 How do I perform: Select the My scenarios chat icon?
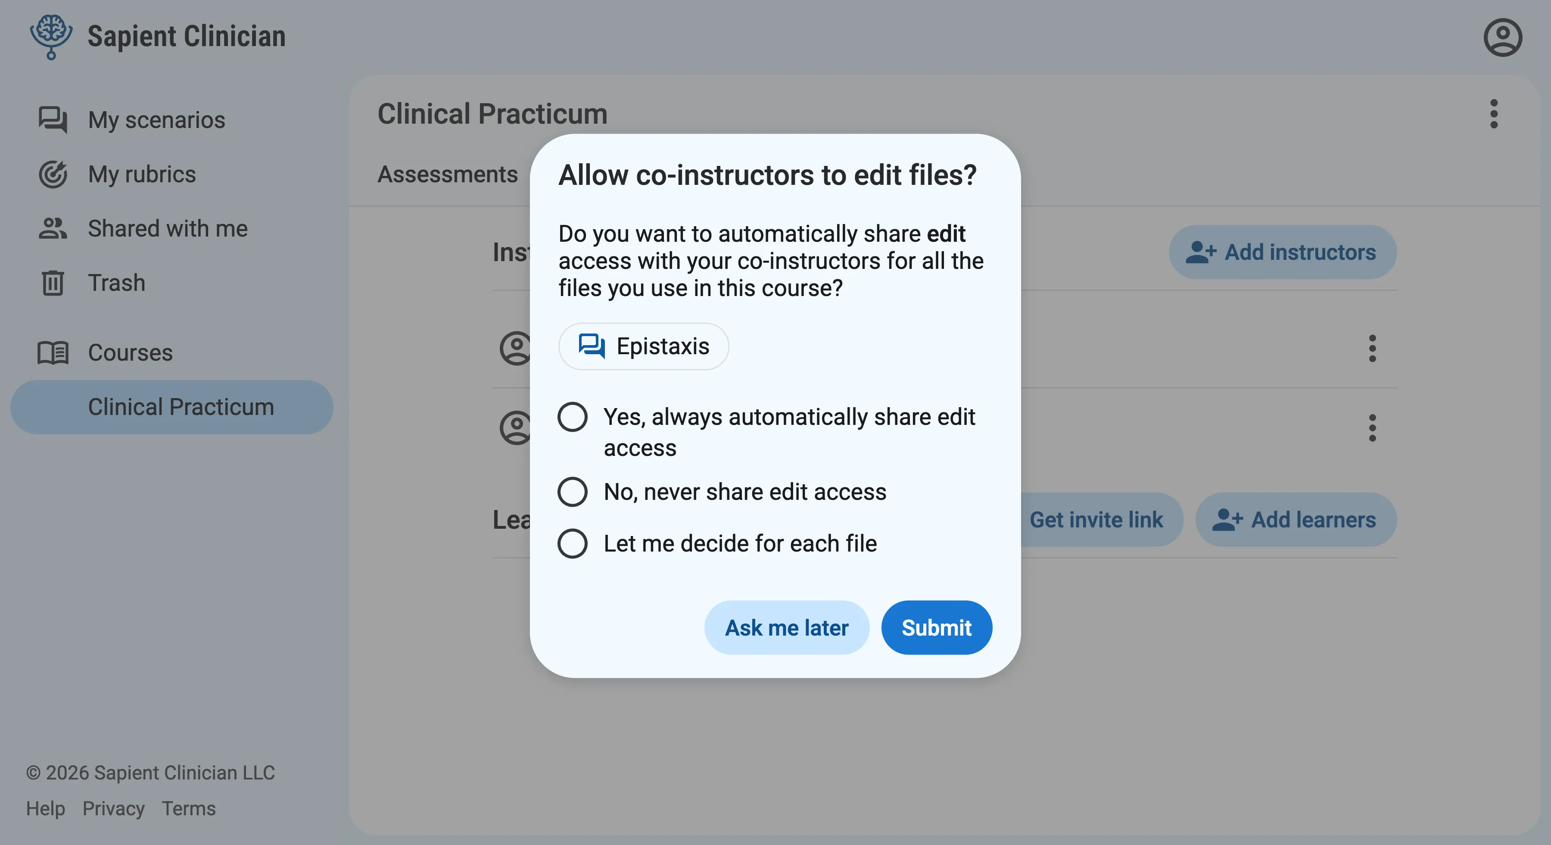pyautogui.click(x=53, y=120)
